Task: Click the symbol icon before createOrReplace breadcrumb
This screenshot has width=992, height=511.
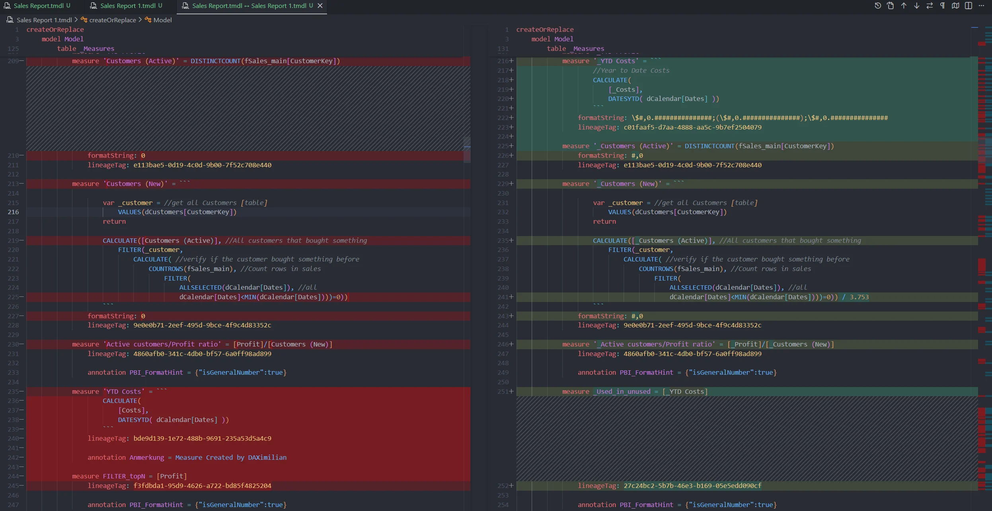Action: (84, 20)
